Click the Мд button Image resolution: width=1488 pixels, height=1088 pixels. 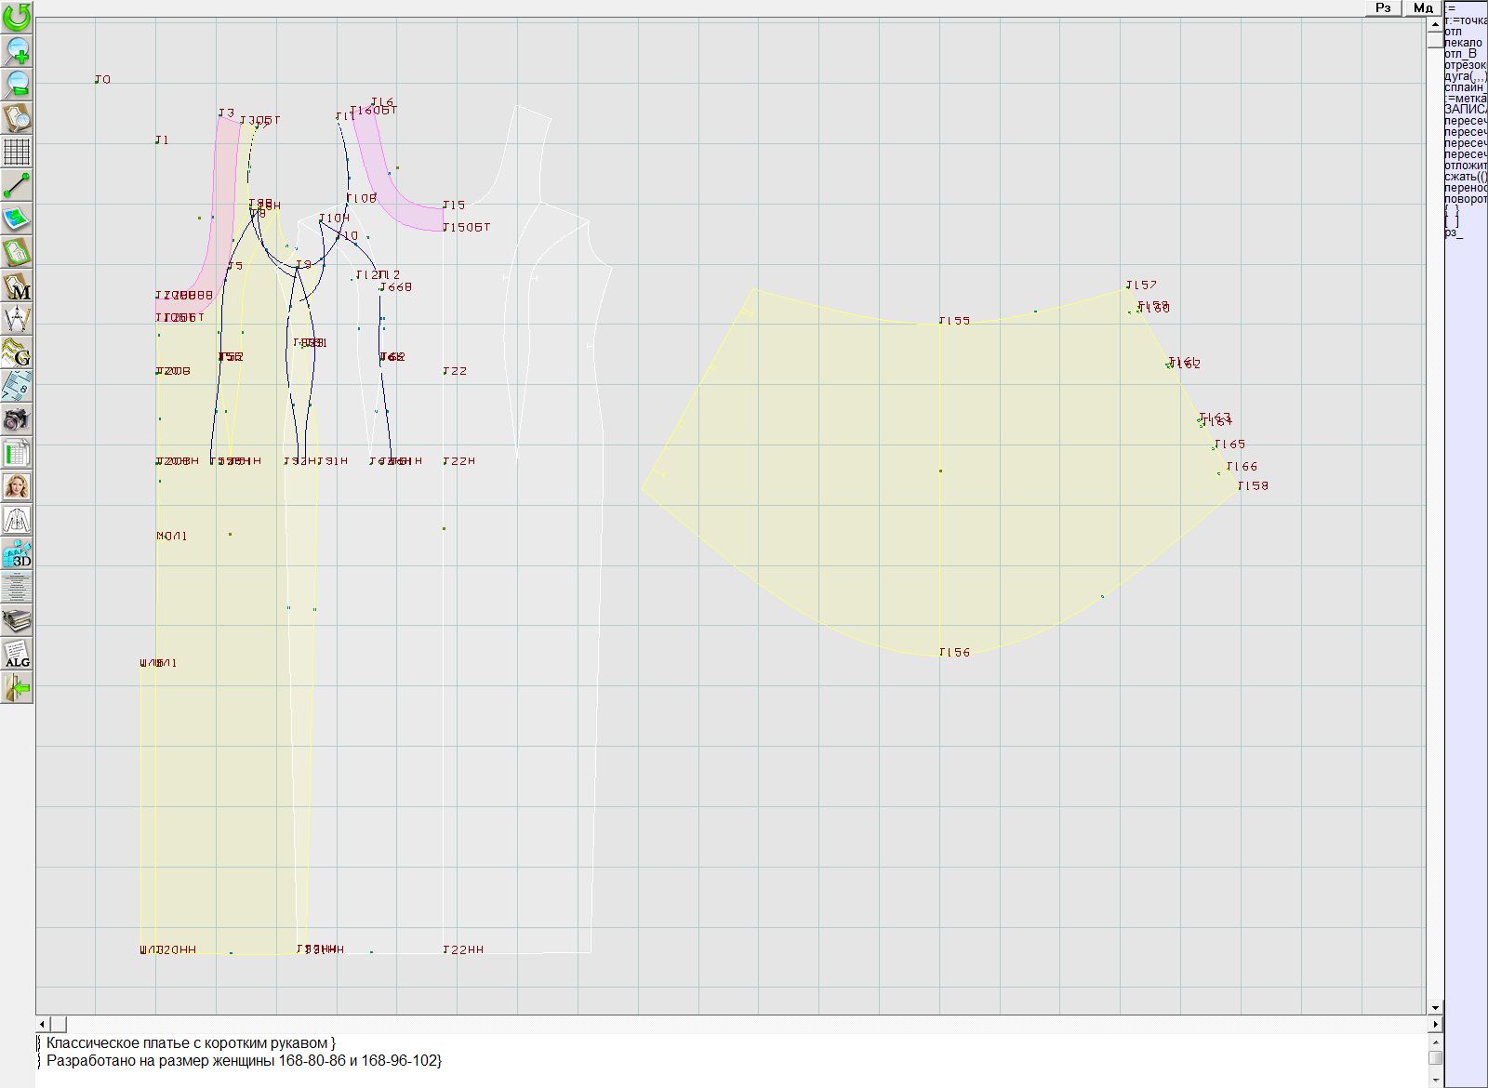click(1423, 7)
